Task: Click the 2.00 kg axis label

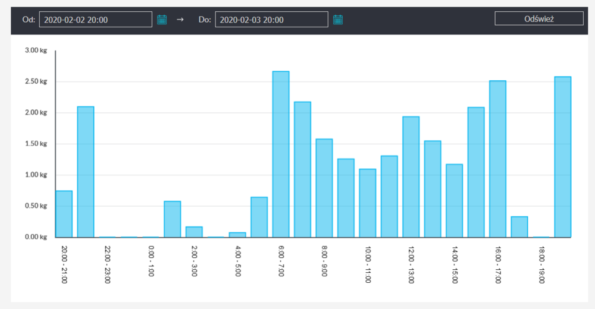Action: pyautogui.click(x=36, y=112)
